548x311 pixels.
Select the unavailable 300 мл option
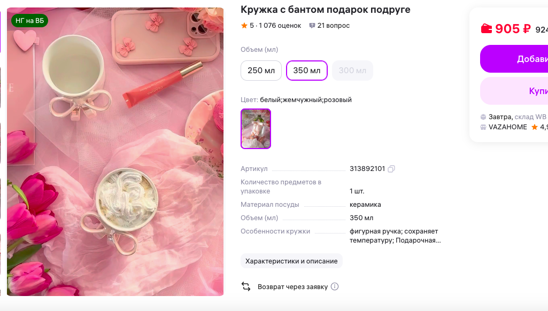[352, 71]
